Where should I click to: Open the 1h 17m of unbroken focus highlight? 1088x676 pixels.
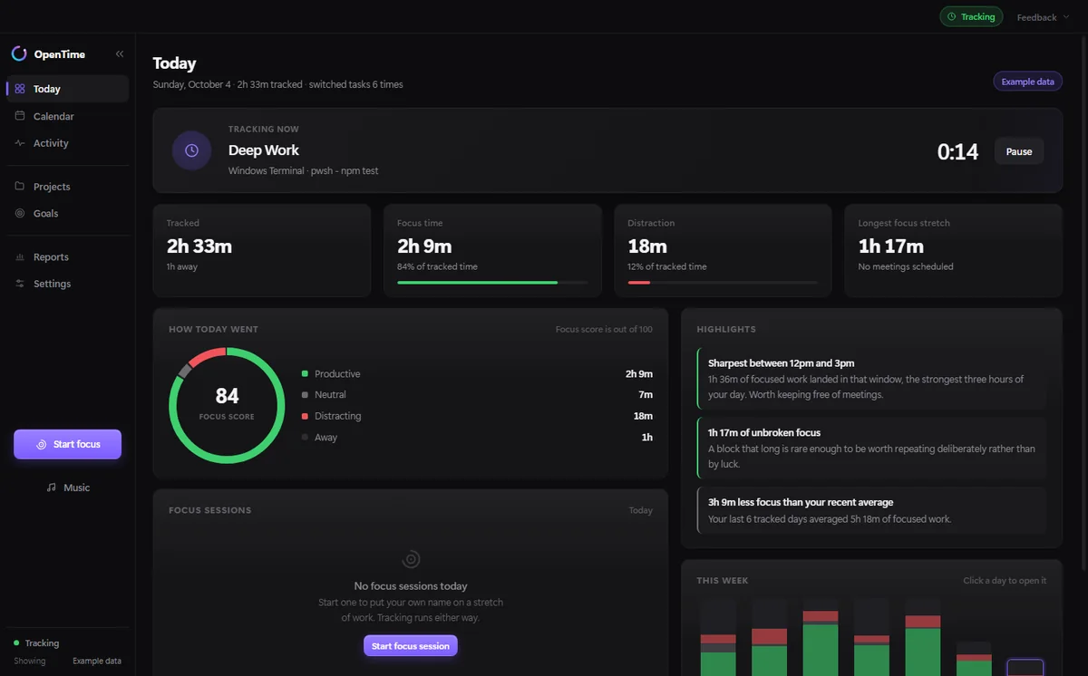[871, 449]
